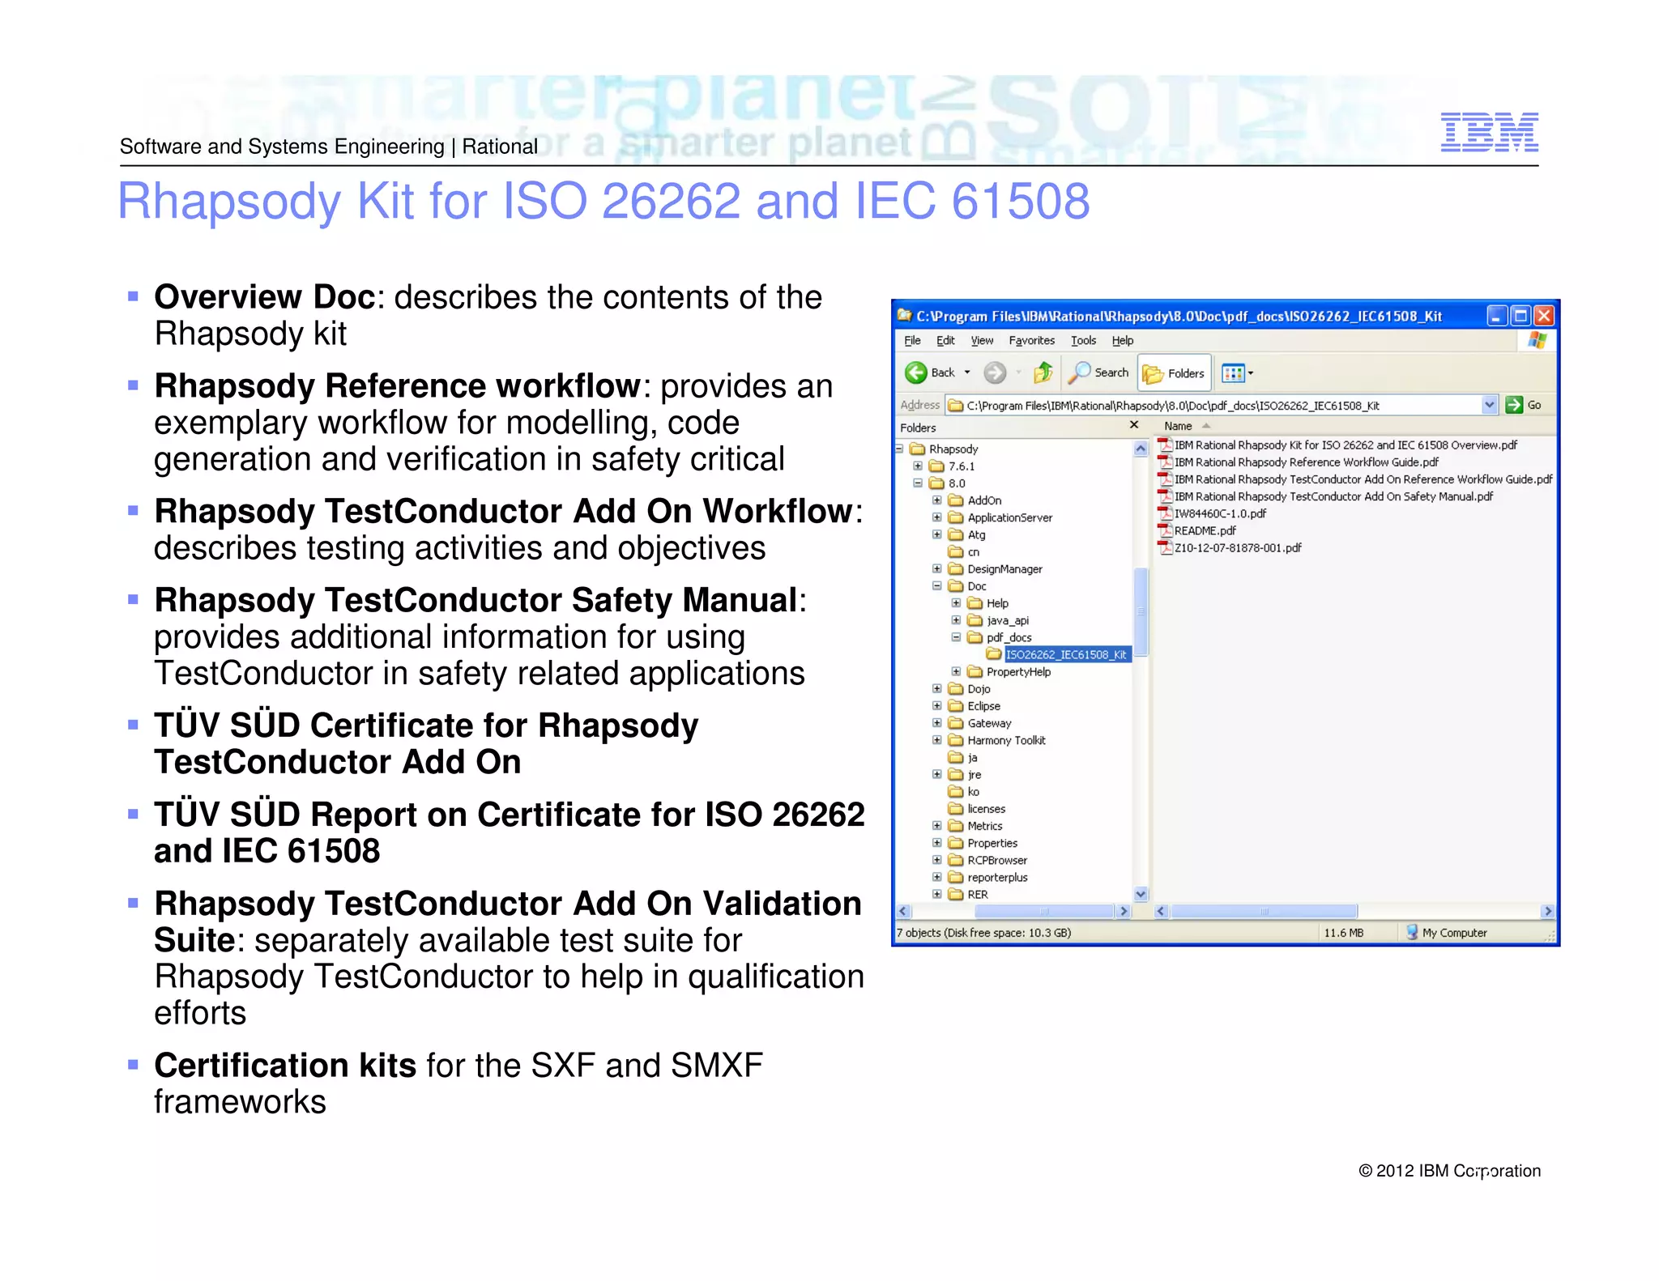Image resolution: width=1659 pixels, height=1281 pixels.
Task: Sort files by the Name column header
Action: click(x=1178, y=426)
